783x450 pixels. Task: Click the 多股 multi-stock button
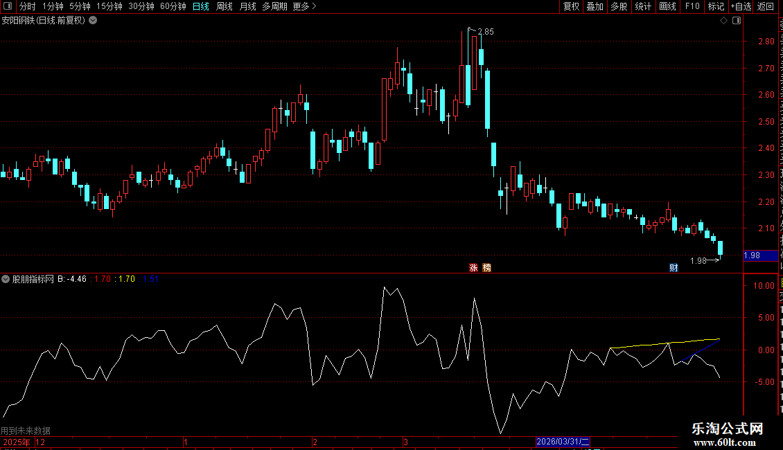pos(619,6)
